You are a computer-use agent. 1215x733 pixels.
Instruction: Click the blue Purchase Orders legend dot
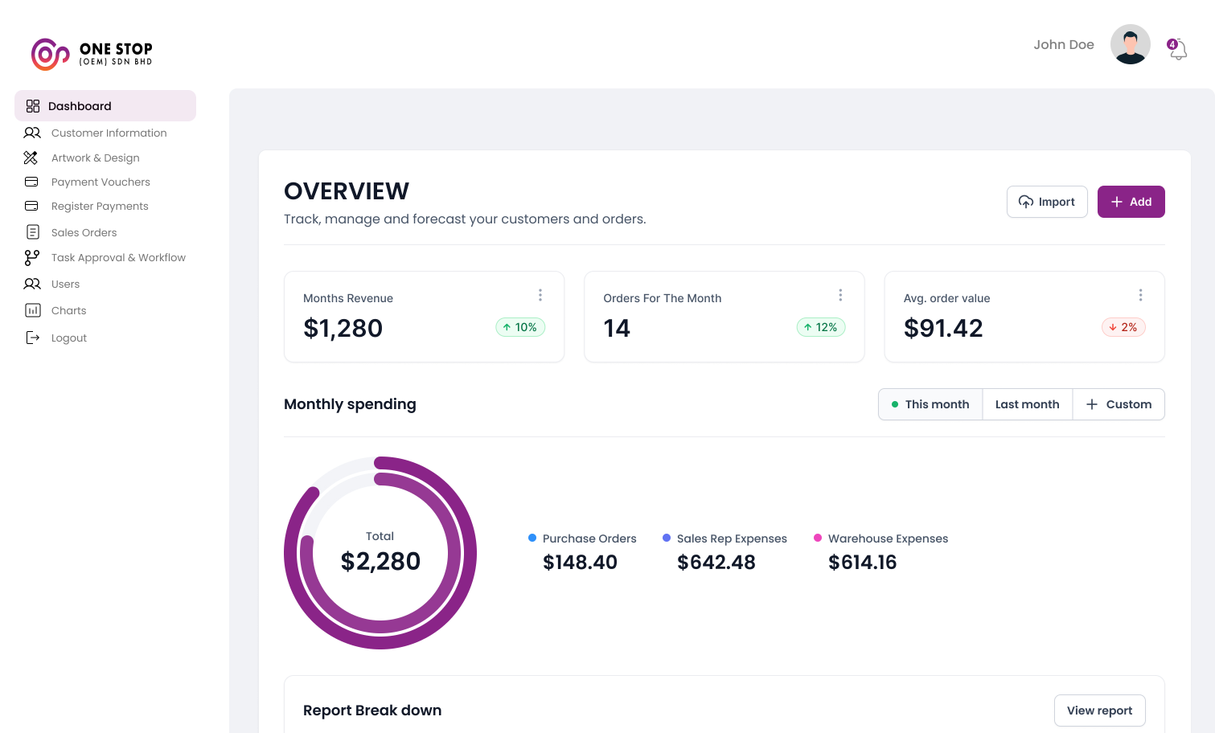532,538
